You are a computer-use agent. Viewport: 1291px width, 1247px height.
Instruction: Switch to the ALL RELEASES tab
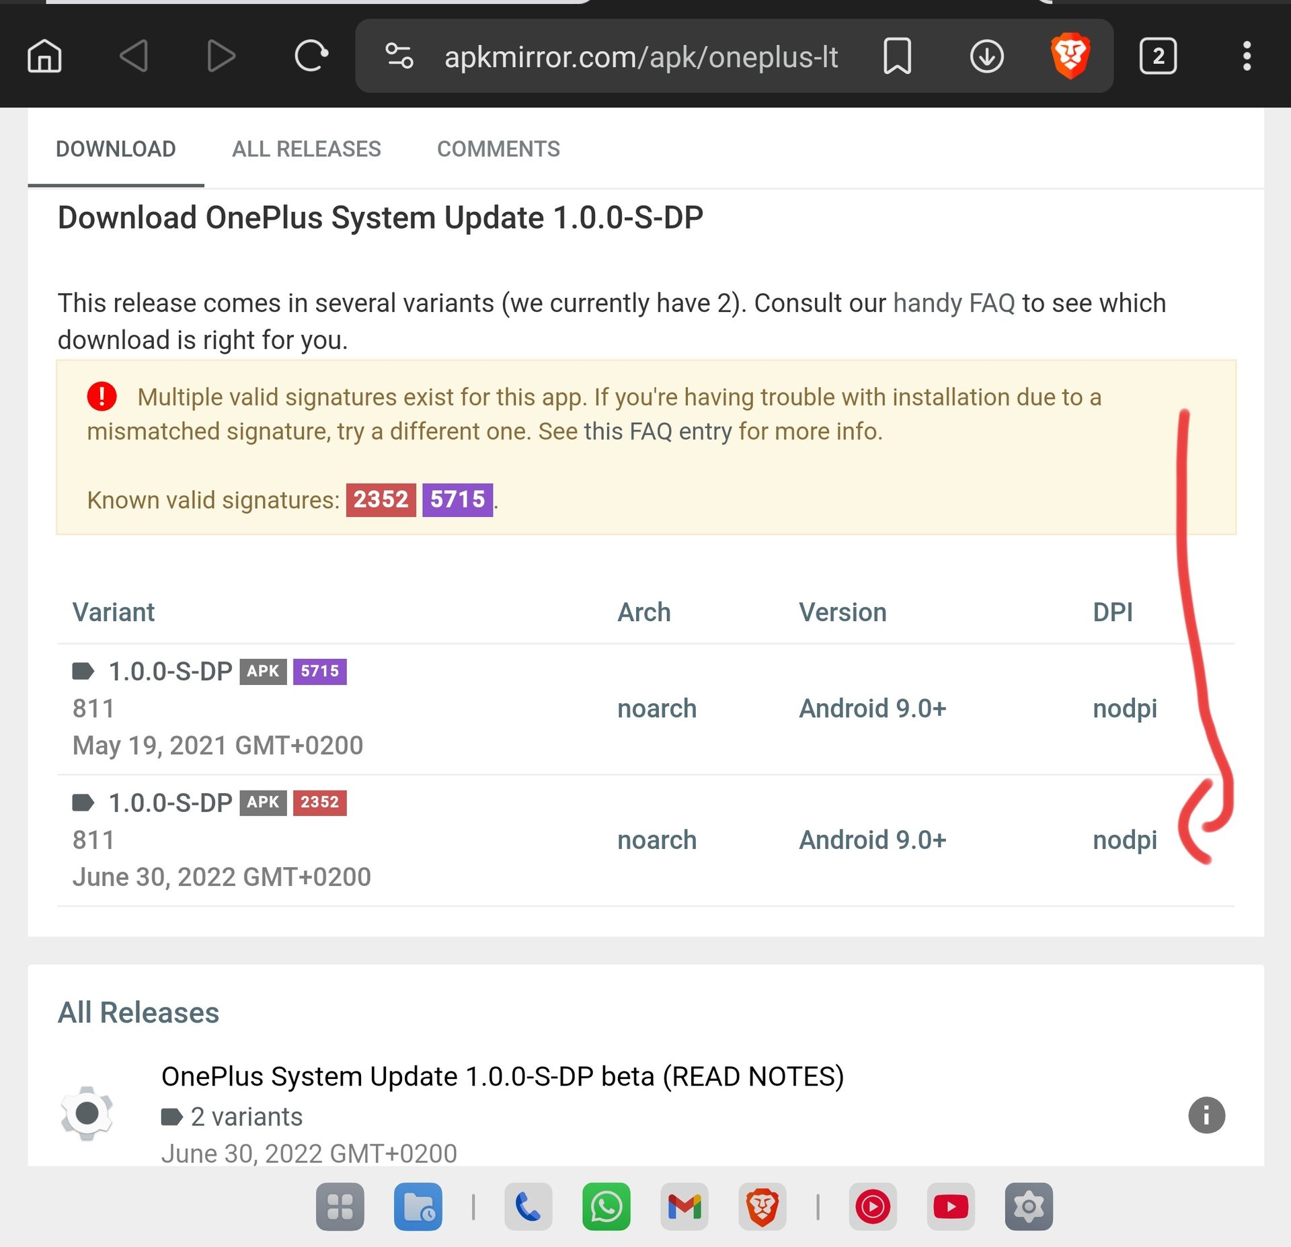point(306,149)
